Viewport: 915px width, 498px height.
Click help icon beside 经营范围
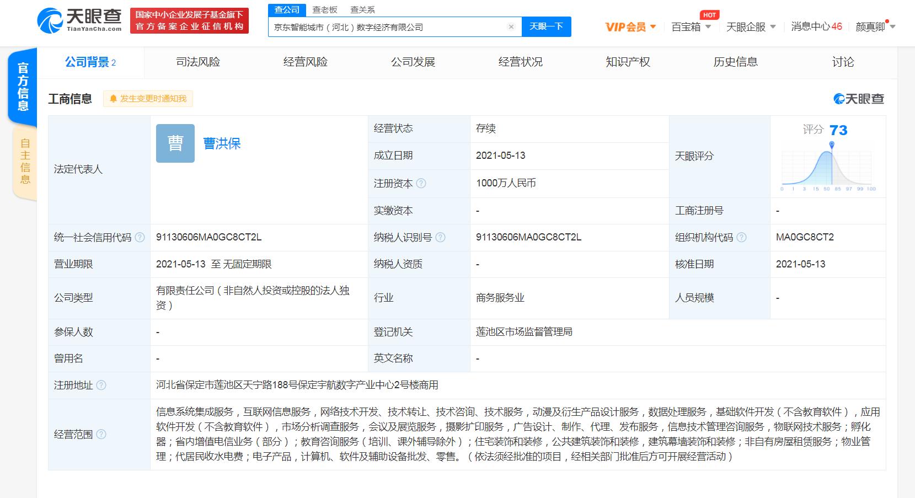coord(101,434)
